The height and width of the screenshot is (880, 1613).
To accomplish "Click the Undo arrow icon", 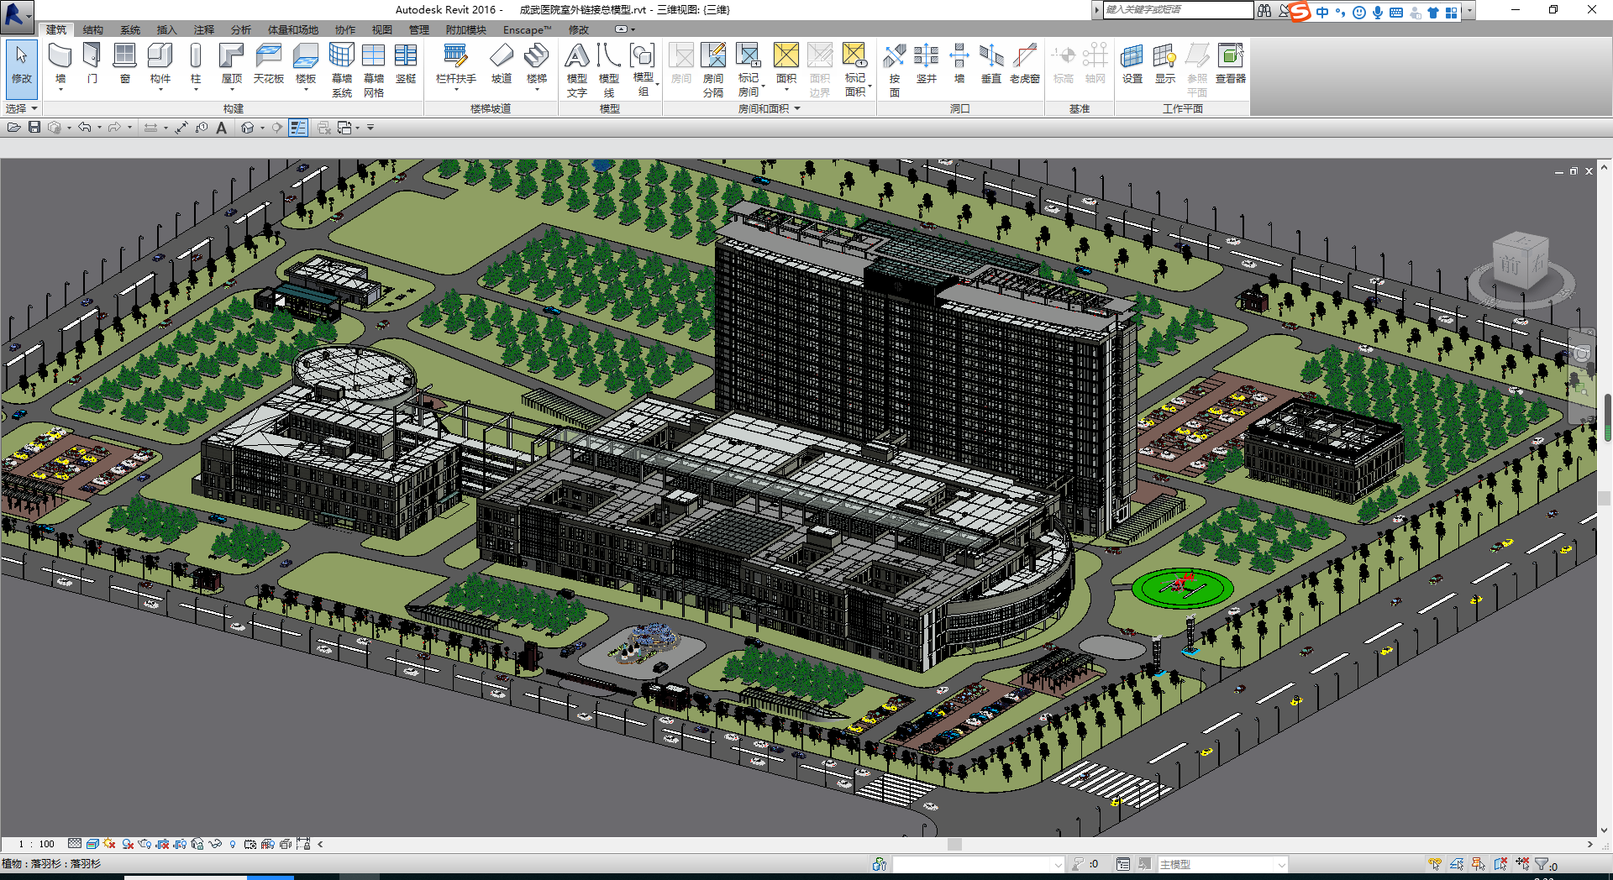I will [85, 128].
